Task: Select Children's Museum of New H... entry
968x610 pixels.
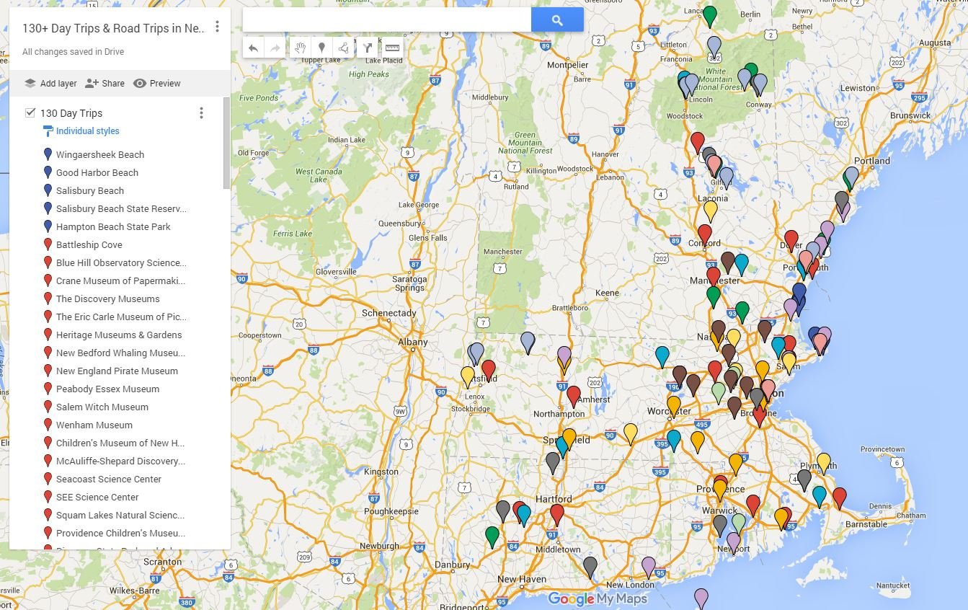Action: [120, 443]
